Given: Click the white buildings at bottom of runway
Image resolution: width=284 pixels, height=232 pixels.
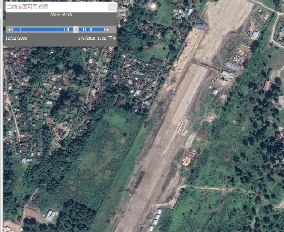Looking at the screenshot, I should click(156, 218).
